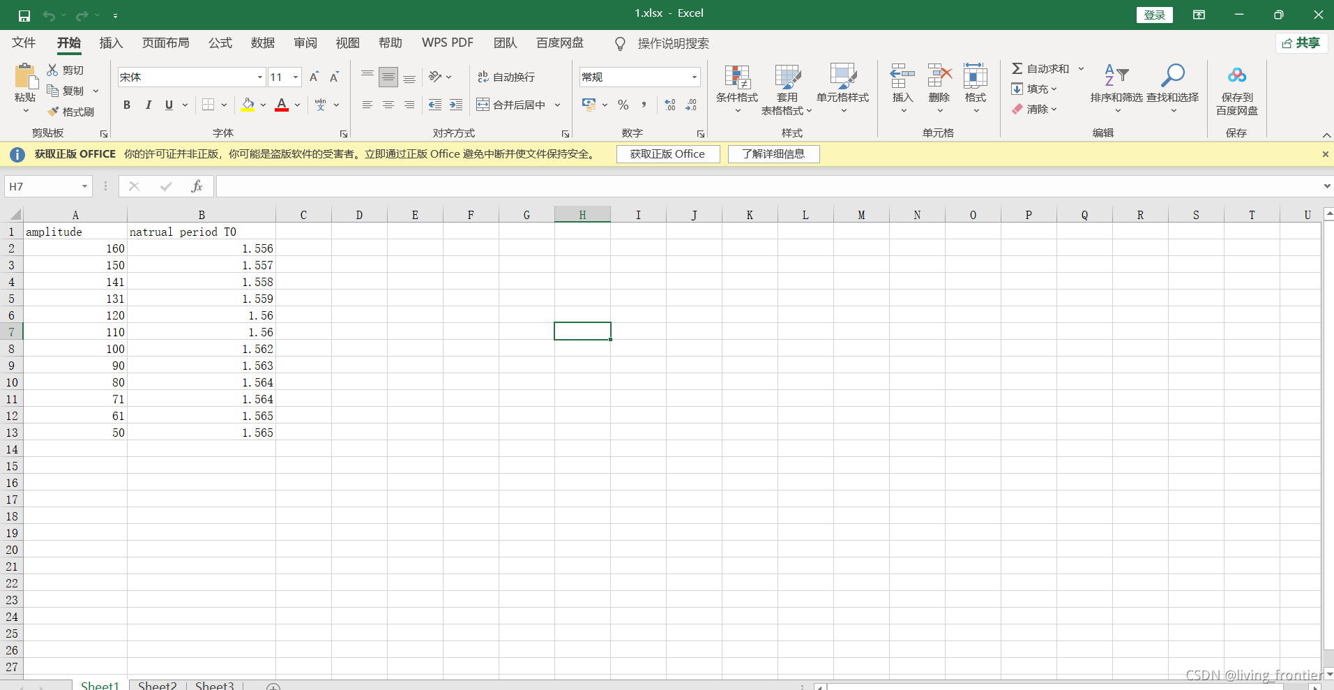Screen dimensions: 1334x690
Task: Toggle Italic formatting
Action: coord(148,105)
